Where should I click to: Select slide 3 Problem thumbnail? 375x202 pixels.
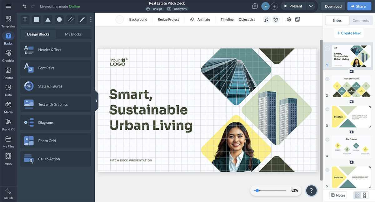pyautogui.click(x=351, y=117)
